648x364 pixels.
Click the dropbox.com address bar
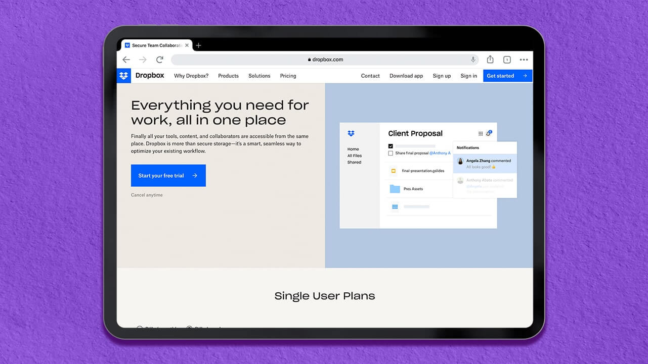click(x=326, y=60)
